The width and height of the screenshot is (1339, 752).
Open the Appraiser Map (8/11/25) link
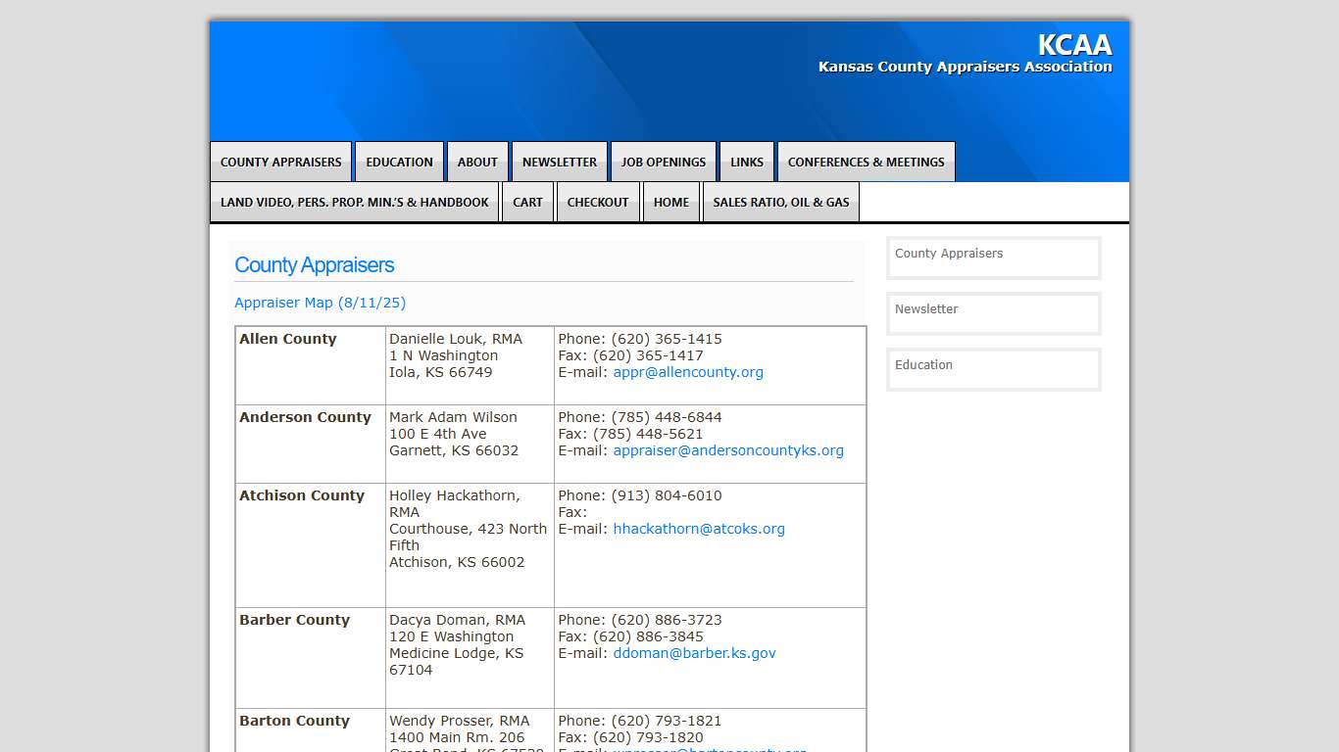320,303
